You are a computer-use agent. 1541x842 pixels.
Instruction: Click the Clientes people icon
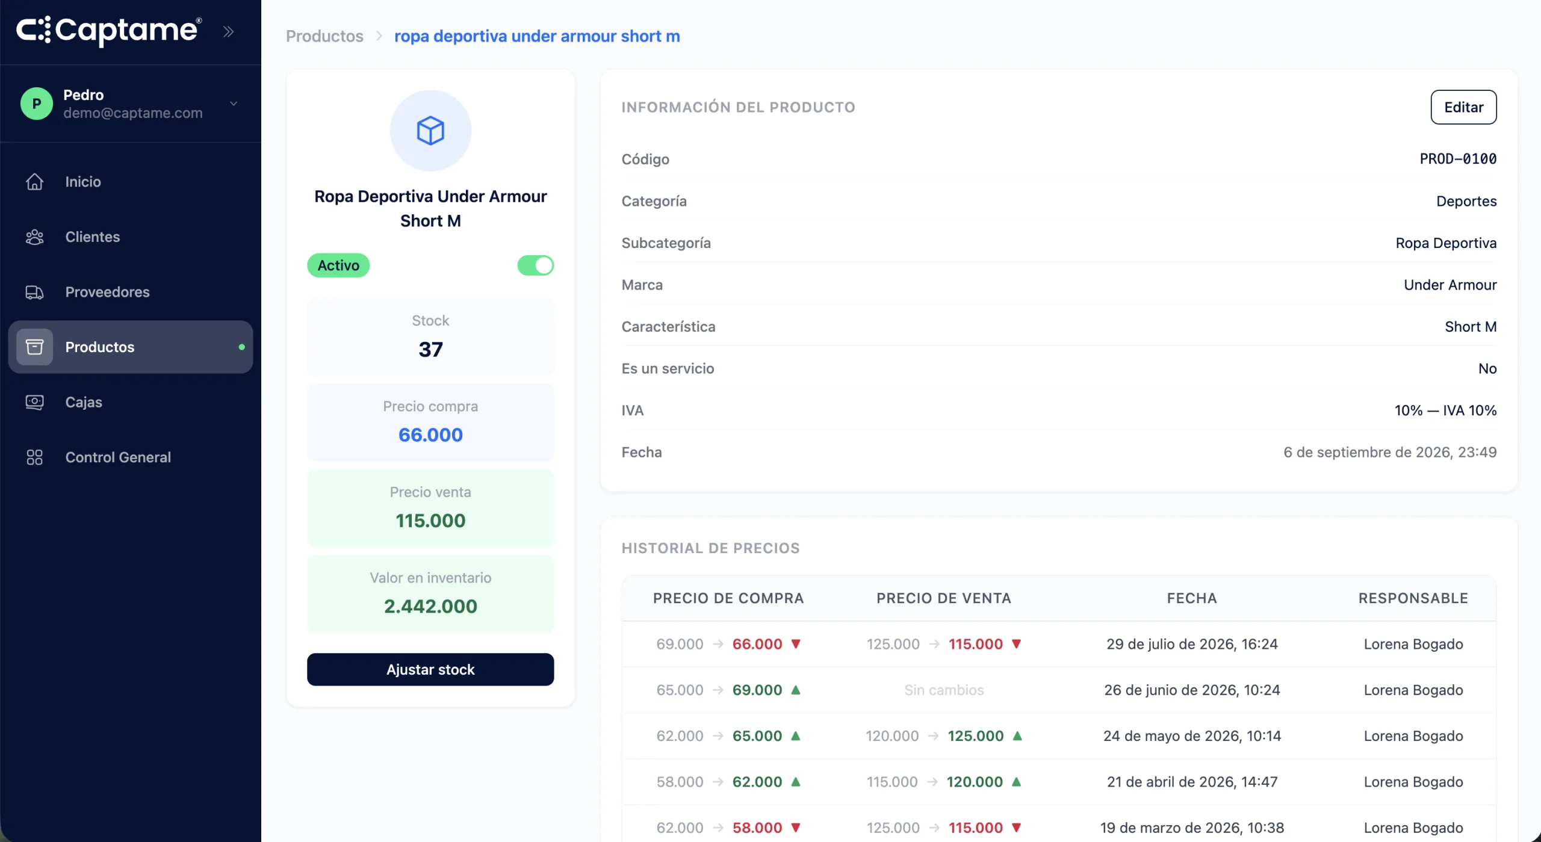[34, 237]
